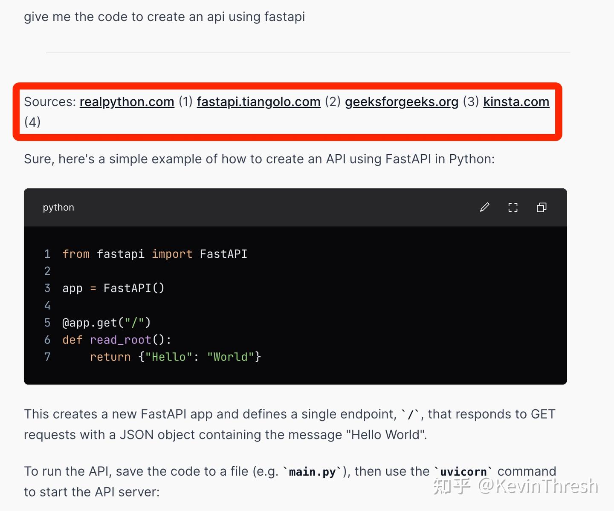Open the realpython.com source link

click(127, 102)
